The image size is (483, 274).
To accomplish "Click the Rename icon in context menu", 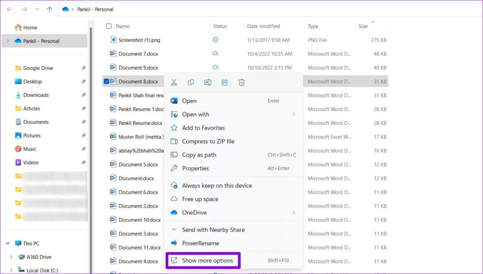I will click(x=208, y=82).
